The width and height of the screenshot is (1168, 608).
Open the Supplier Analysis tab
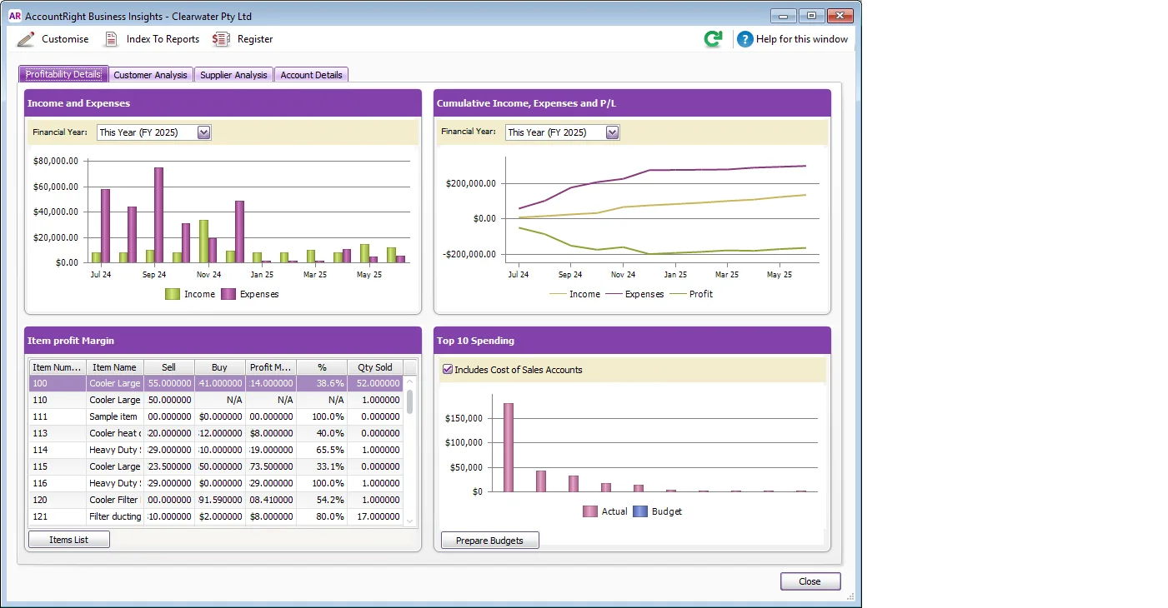tap(234, 75)
